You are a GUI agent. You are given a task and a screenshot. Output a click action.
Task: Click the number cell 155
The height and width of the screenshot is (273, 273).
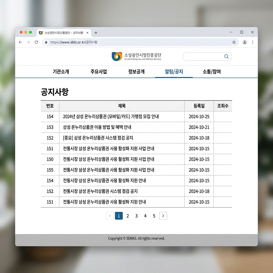50,170
